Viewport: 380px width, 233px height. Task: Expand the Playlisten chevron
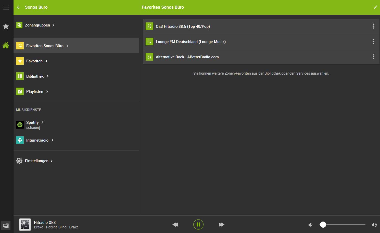click(x=47, y=91)
